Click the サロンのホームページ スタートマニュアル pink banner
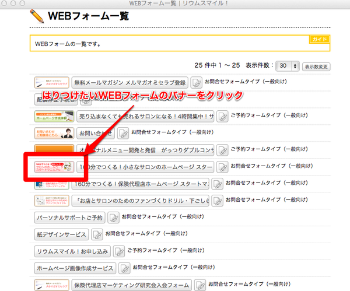The width and height of the screenshot is (350, 291). [x=54, y=167]
